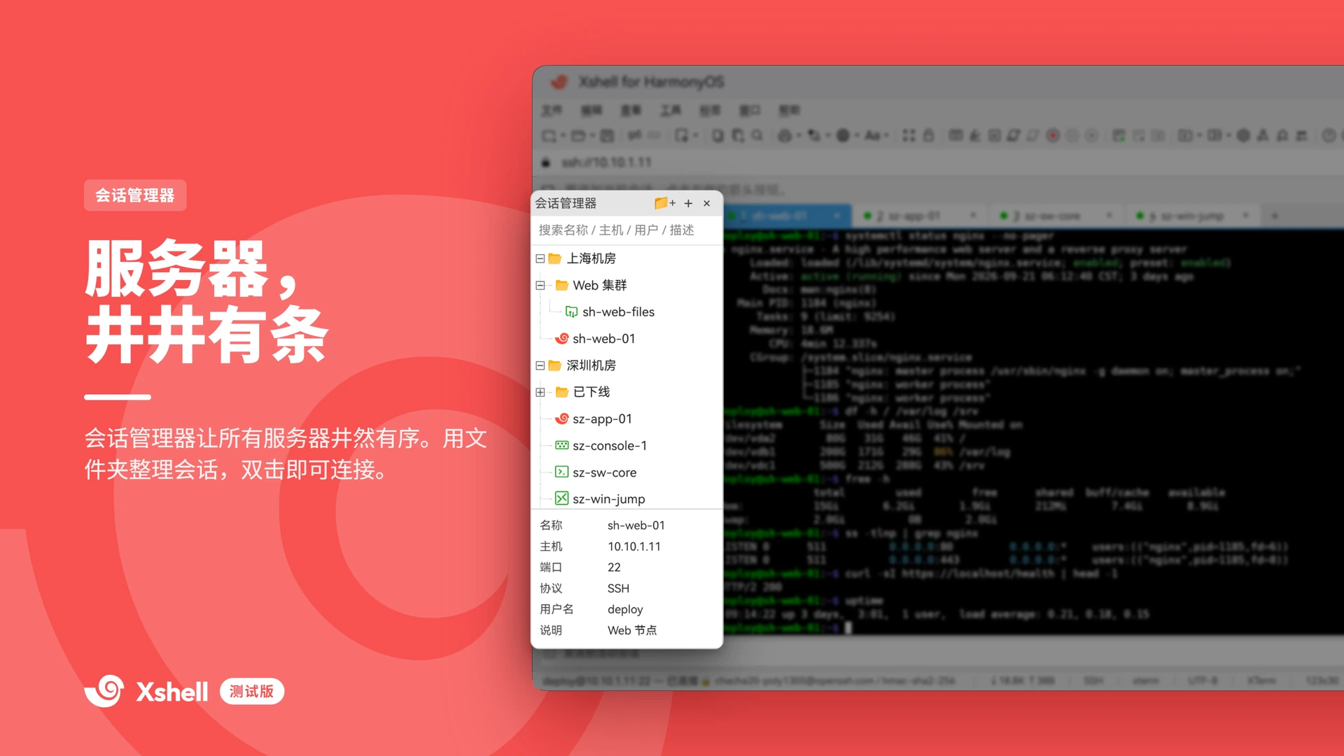Click the username value deploy
Image resolution: width=1344 pixels, height=756 pixels.
624,609
